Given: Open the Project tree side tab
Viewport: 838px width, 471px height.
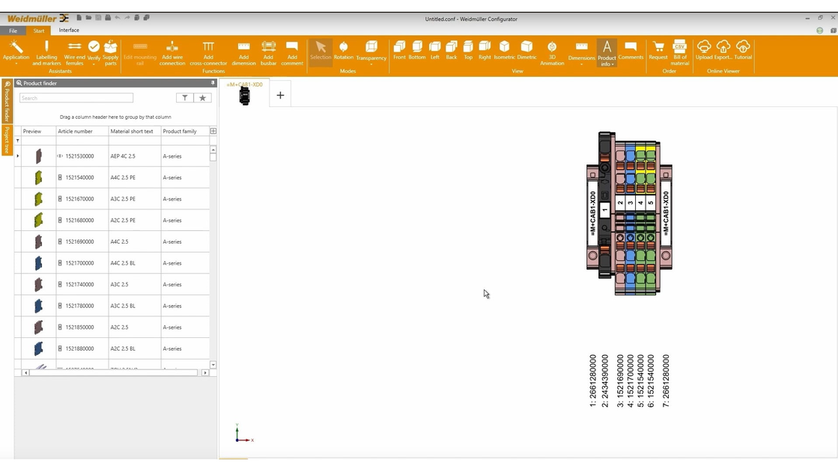Looking at the screenshot, I should 7,141.
